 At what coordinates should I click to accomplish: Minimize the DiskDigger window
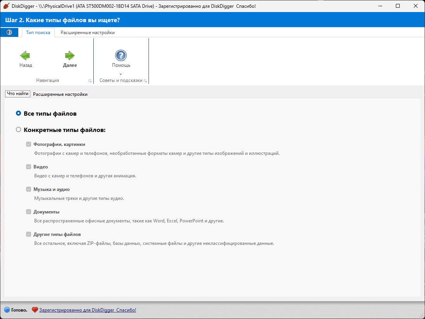(380, 6)
